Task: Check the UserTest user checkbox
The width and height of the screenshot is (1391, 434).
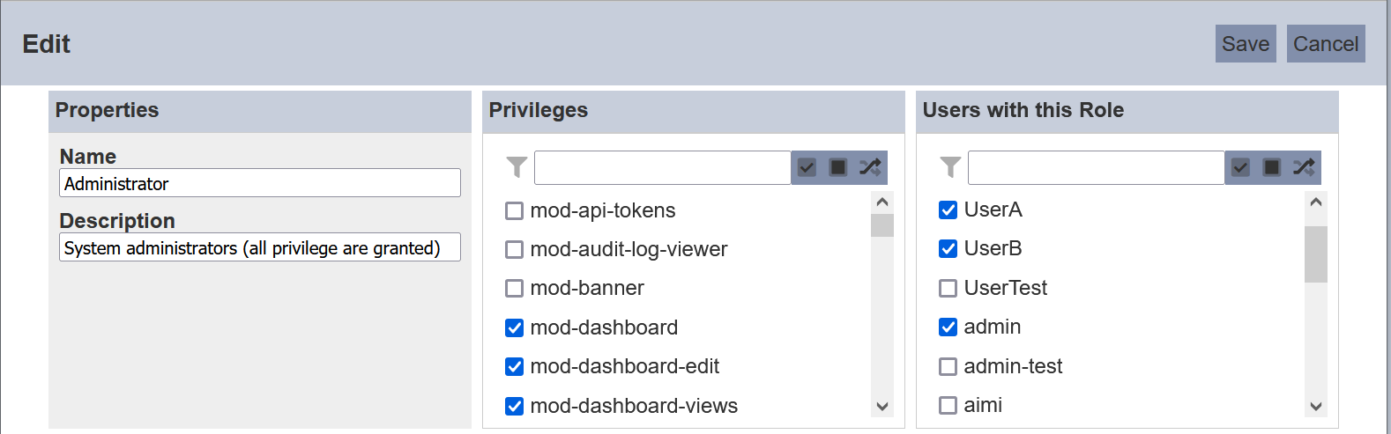Action: coord(948,288)
